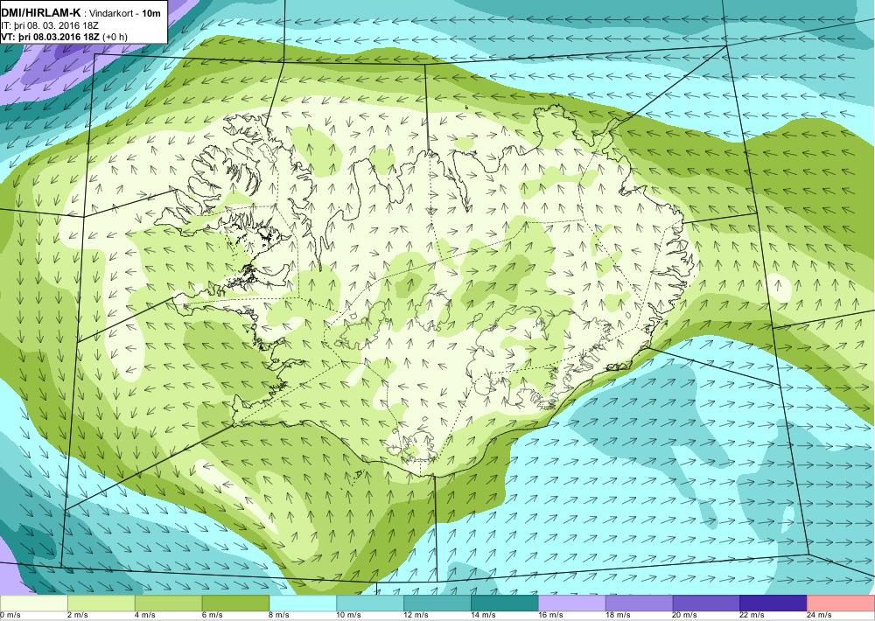Click the lavender 16–18 m/s legend swatch
Screen dimensions: 875x621
(x=572, y=604)
